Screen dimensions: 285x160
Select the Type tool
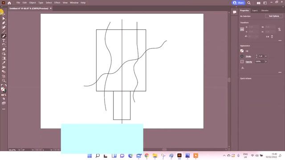[4, 40]
